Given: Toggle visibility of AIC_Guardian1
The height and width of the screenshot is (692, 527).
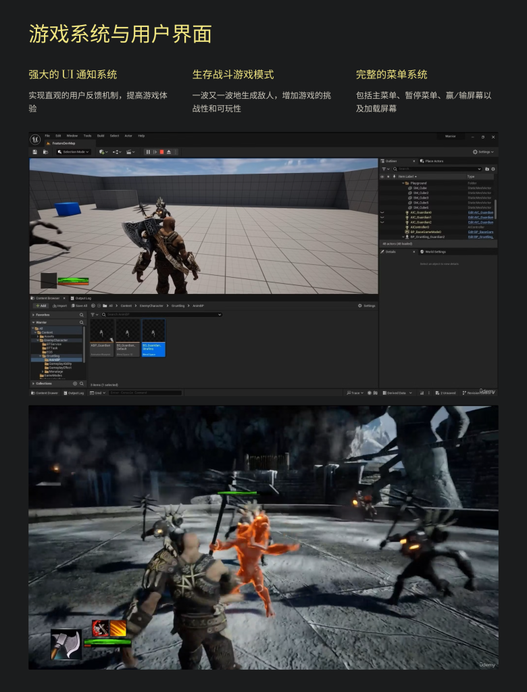Looking at the screenshot, I should (382, 217).
